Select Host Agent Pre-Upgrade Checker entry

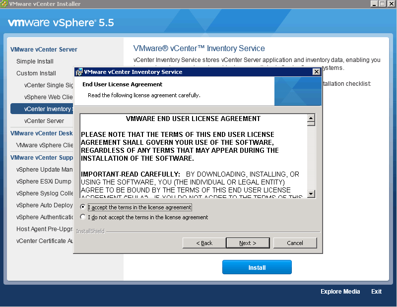point(45,229)
